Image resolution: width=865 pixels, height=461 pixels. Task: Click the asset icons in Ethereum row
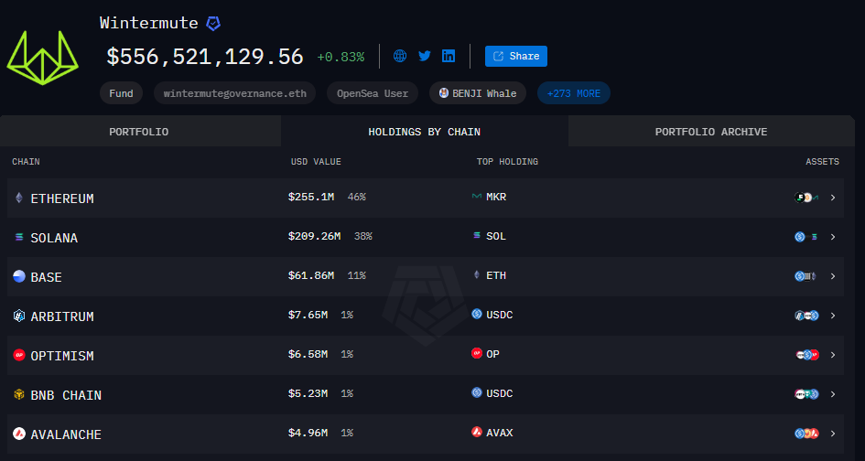click(x=806, y=198)
